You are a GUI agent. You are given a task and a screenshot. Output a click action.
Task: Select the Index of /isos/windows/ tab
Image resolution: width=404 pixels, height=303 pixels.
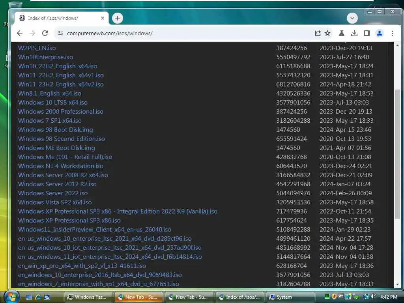[62, 18]
